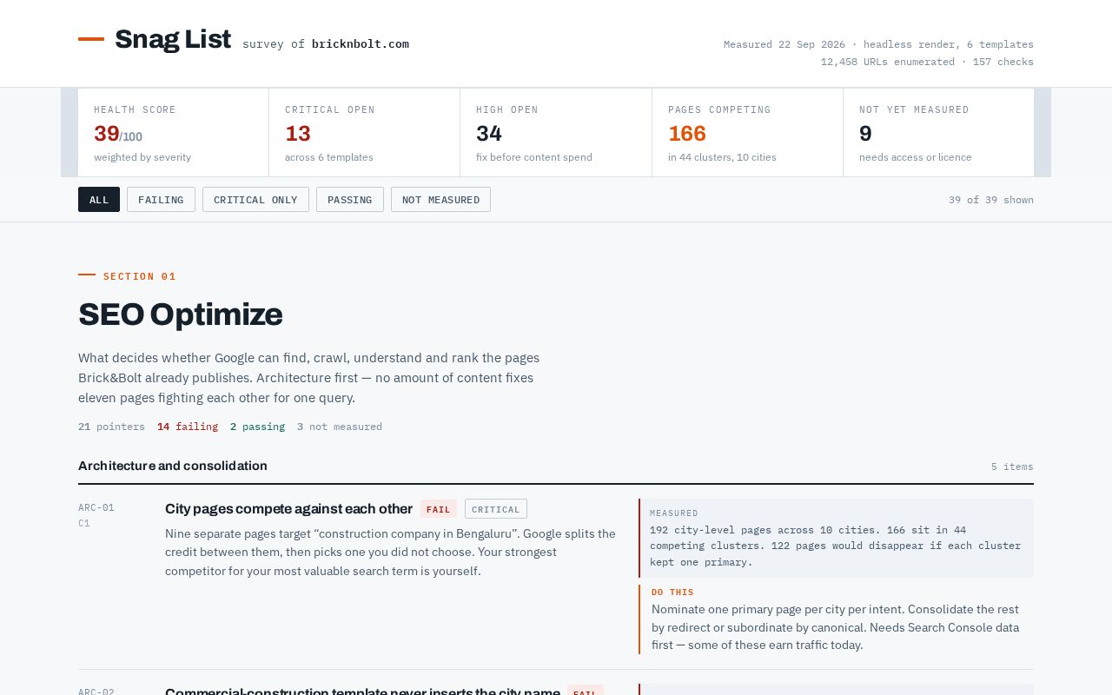Click the SECTION 01 label
This screenshot has height=695, width=1112.
(x=140, y=276)
